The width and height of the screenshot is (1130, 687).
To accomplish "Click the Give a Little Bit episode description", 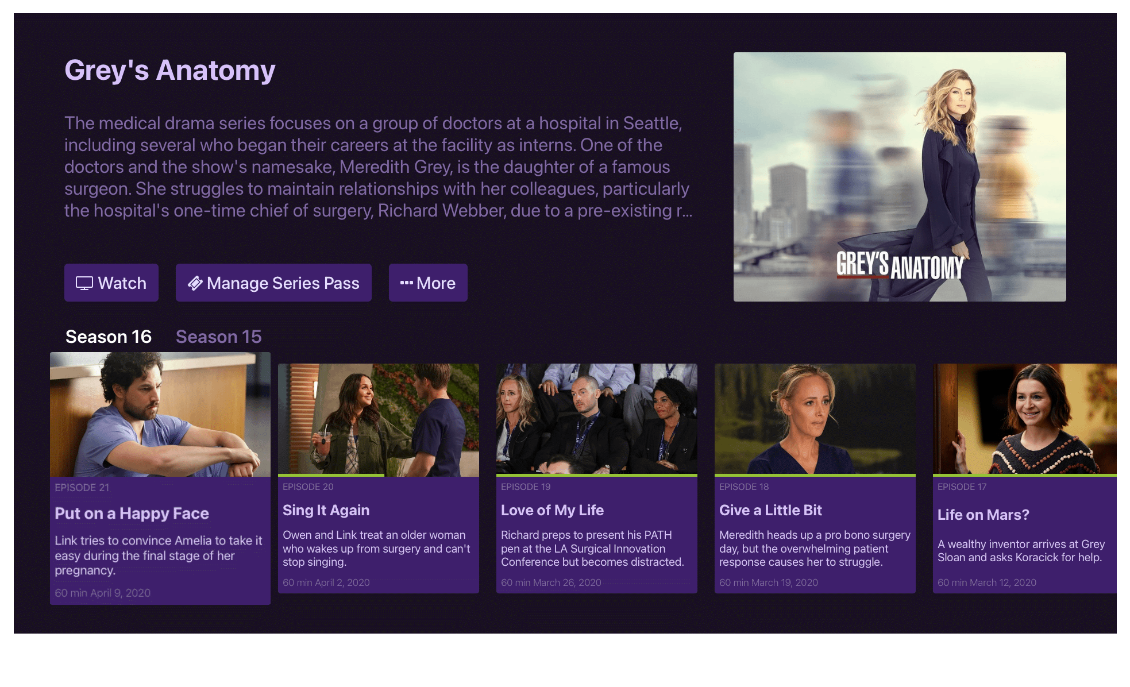I will [x=815, y=549].
